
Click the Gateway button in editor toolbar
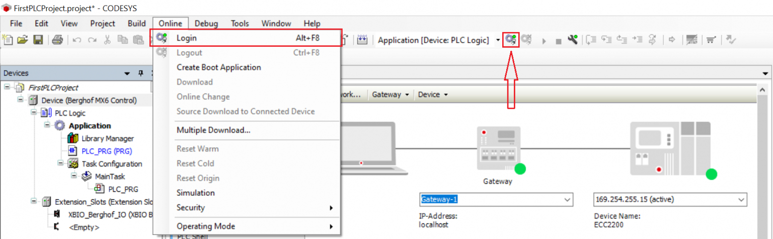(x=389, y=94)
